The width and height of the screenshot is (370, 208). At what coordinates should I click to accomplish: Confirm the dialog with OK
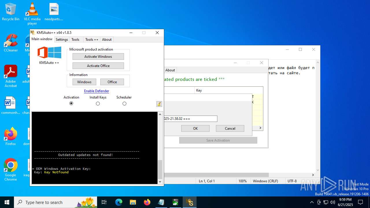click(x=195, y=129)
